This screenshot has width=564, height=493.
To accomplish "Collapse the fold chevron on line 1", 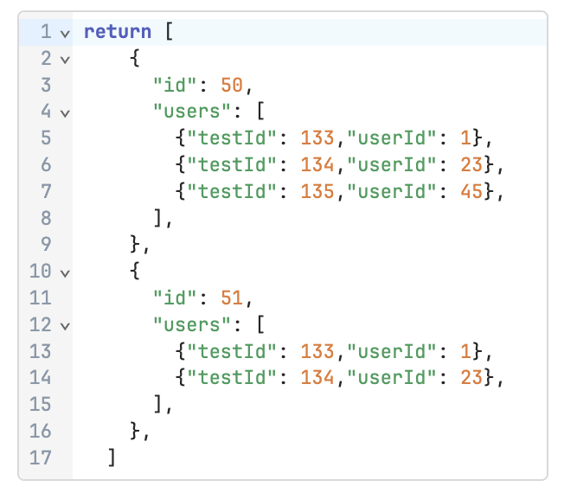I will point(65,33).
